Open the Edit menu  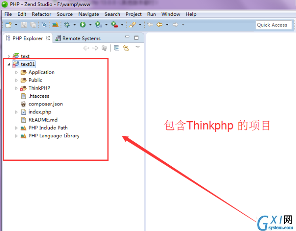pyautogui.click(x=22, y=14)
